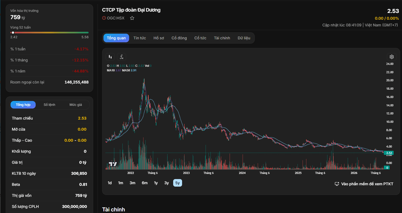Switch to the Dữ liệu tab
The height and width of the screenshot is (213, 402).
[244, 38]
